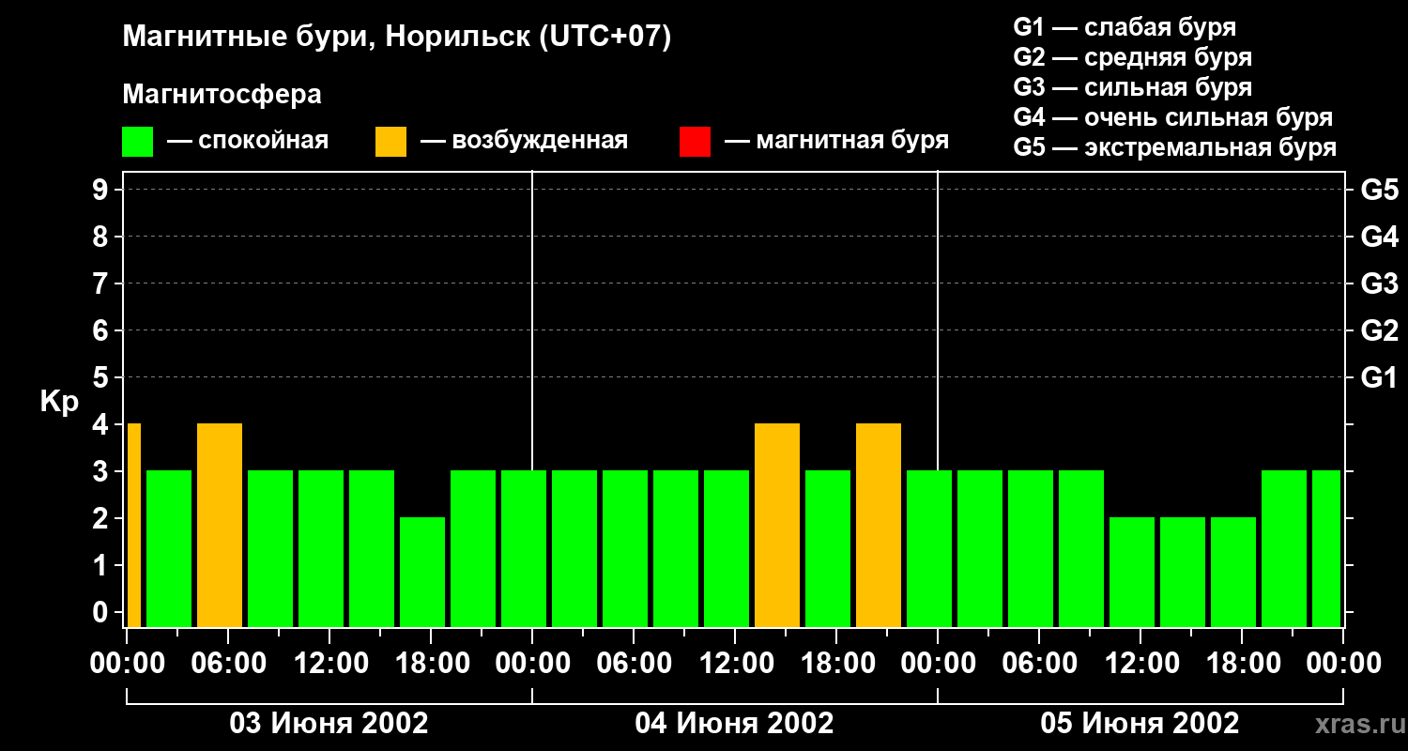Click the 'Магнитосфера' heading
The height and width of the screenshot is (751, 1408).
point(222,95)
